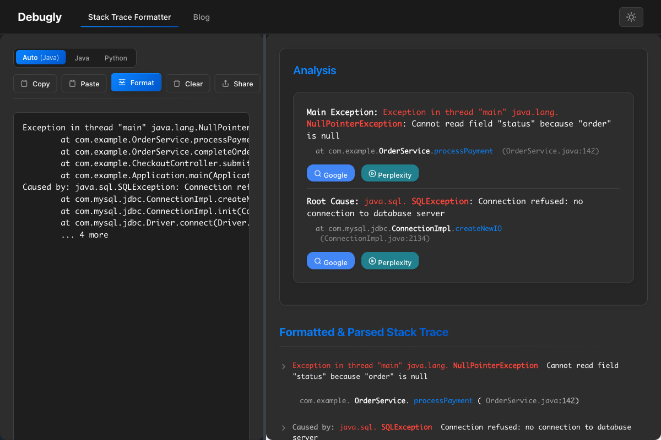The width and height of the screenshot is (661, 440).
Task: Click the clipboard icon on Paste button
Action: [x=73, y=84]
